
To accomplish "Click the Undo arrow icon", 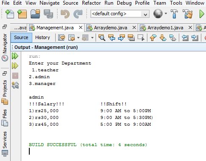I will 65,14.
